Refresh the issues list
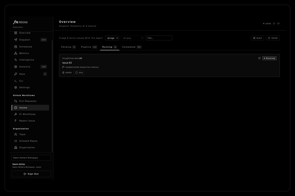Image resolution: width=295 pixels, height=196 pixels. (x=273, y=38)
